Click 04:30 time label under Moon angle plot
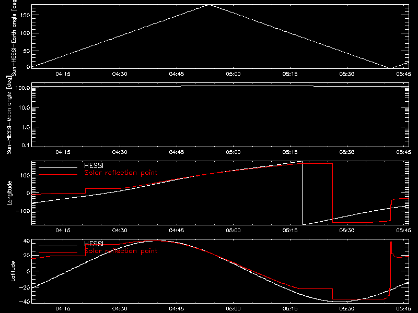This screenshot has width=418, height=313. [120, 152]
